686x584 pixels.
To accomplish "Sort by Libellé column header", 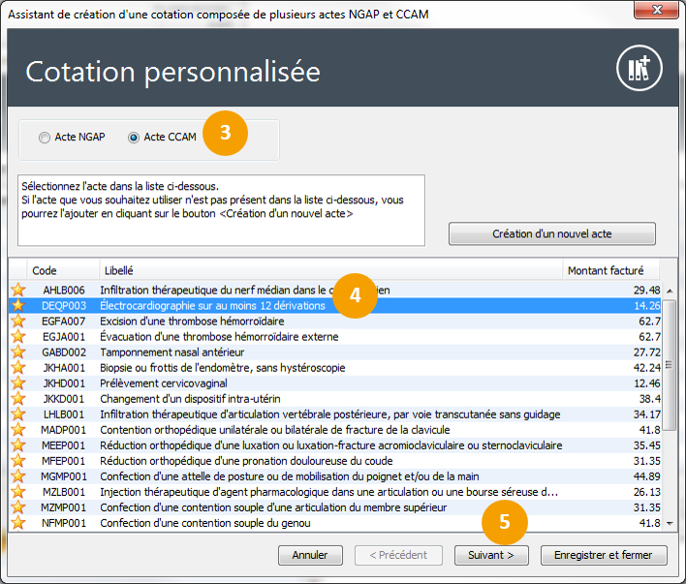I will click(329, 271).
